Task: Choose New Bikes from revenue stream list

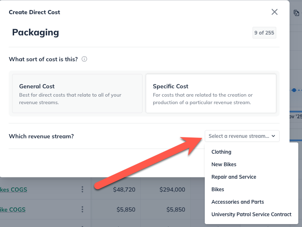Action: (x=224, y=165)
